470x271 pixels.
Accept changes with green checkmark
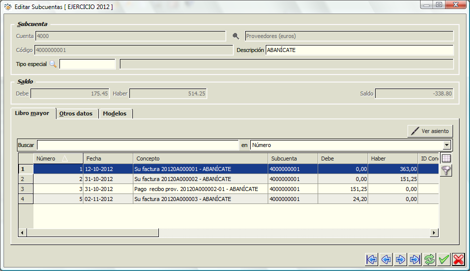(444, 259)
